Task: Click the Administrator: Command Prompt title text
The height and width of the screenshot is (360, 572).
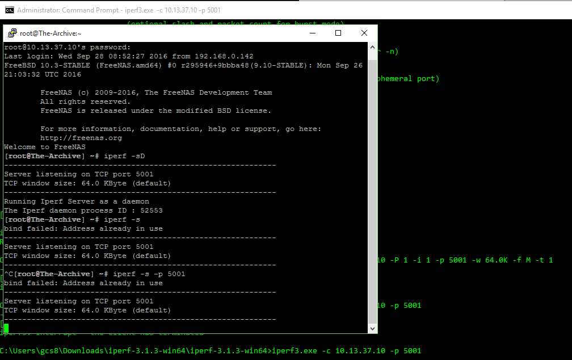Action: 119,10
